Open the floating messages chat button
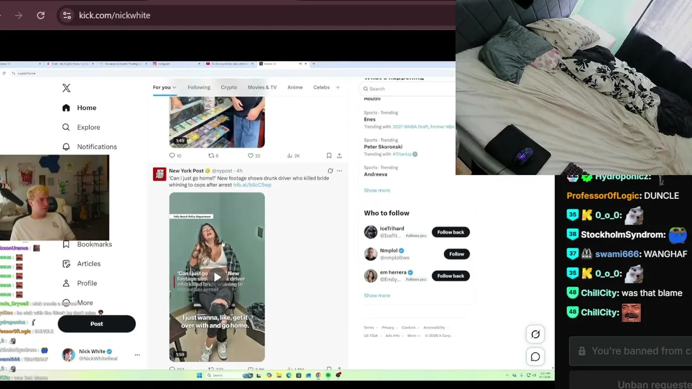The image size is (692, 389). (x=535, y=357)
